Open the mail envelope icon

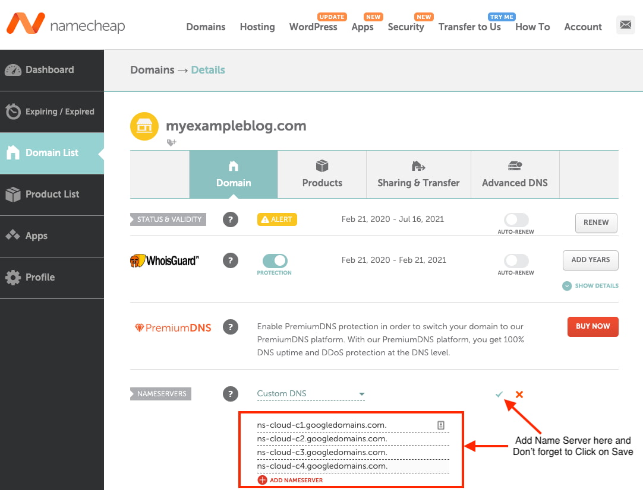(625, 25)
